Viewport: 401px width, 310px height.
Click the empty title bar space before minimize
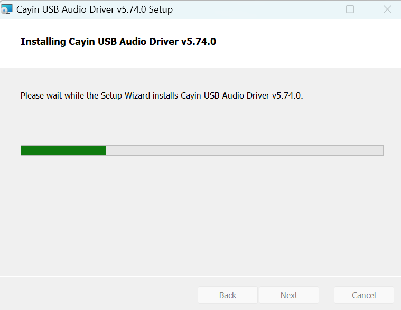pyautogui.click(x=238, y=9)
